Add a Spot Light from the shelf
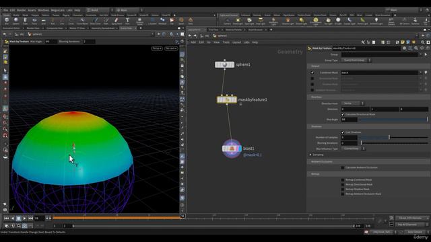 click(249, 21)
